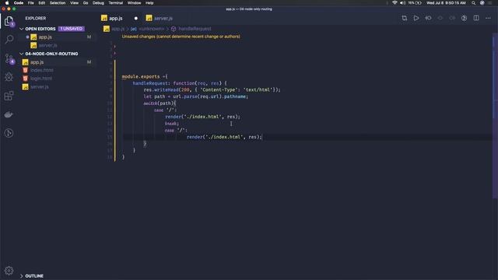This screenshot has height=280, width=498.
Task: Open the Manage gear menu
Action: pyautogui.click(x=9, y=271)
